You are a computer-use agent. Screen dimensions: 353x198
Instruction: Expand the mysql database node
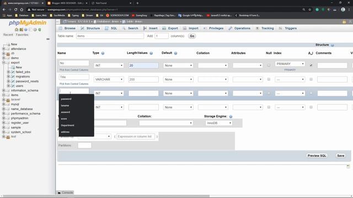[x=3, y=104]
